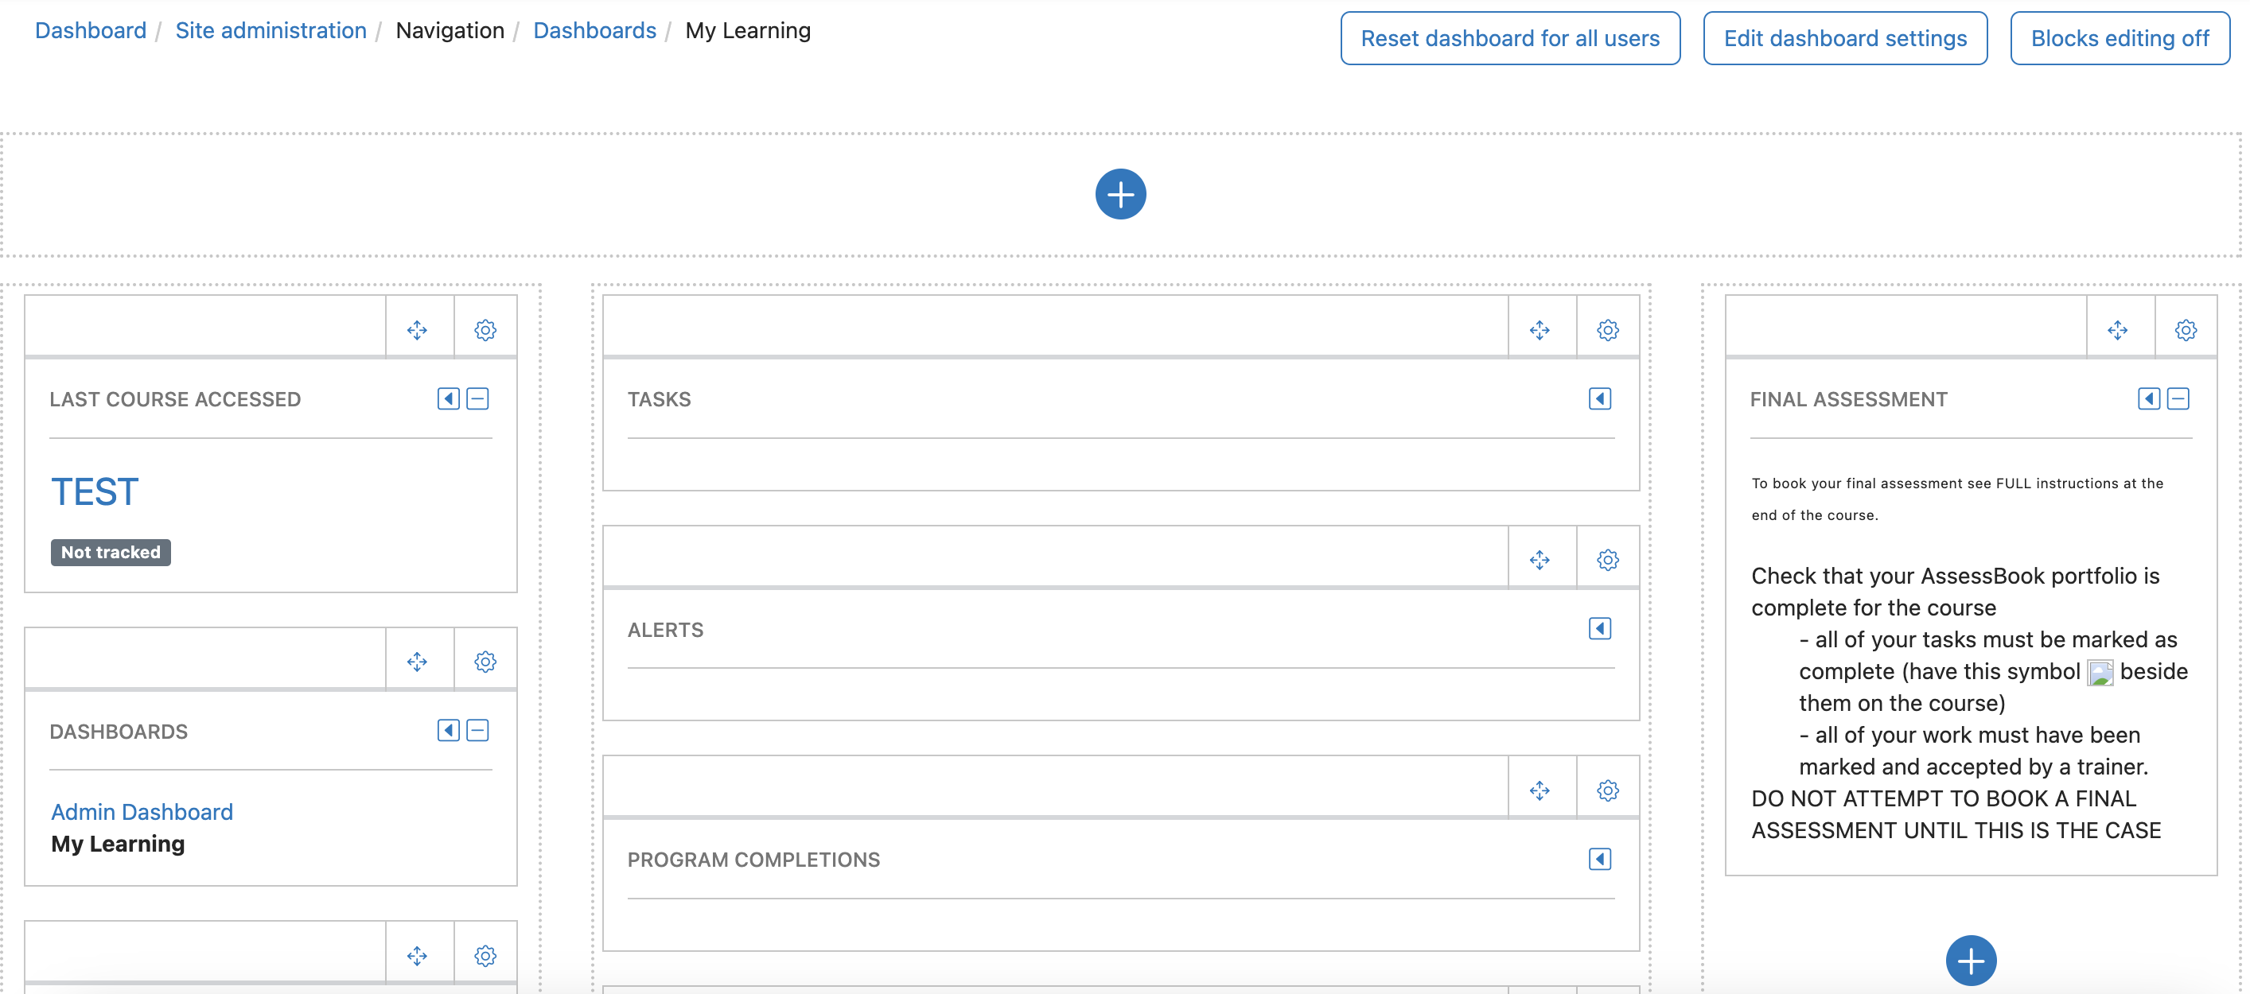Open Admin Dashboard link
2250x994 pixels.
[x=142, y=812]
